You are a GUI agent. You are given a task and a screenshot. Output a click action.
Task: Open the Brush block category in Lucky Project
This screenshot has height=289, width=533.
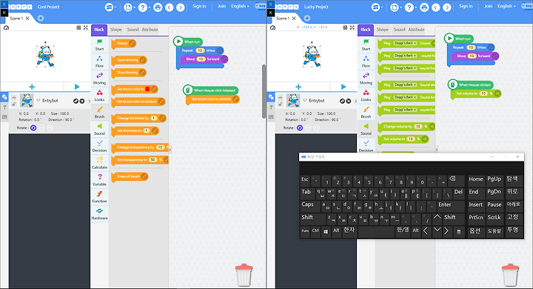tap(366, 112)
